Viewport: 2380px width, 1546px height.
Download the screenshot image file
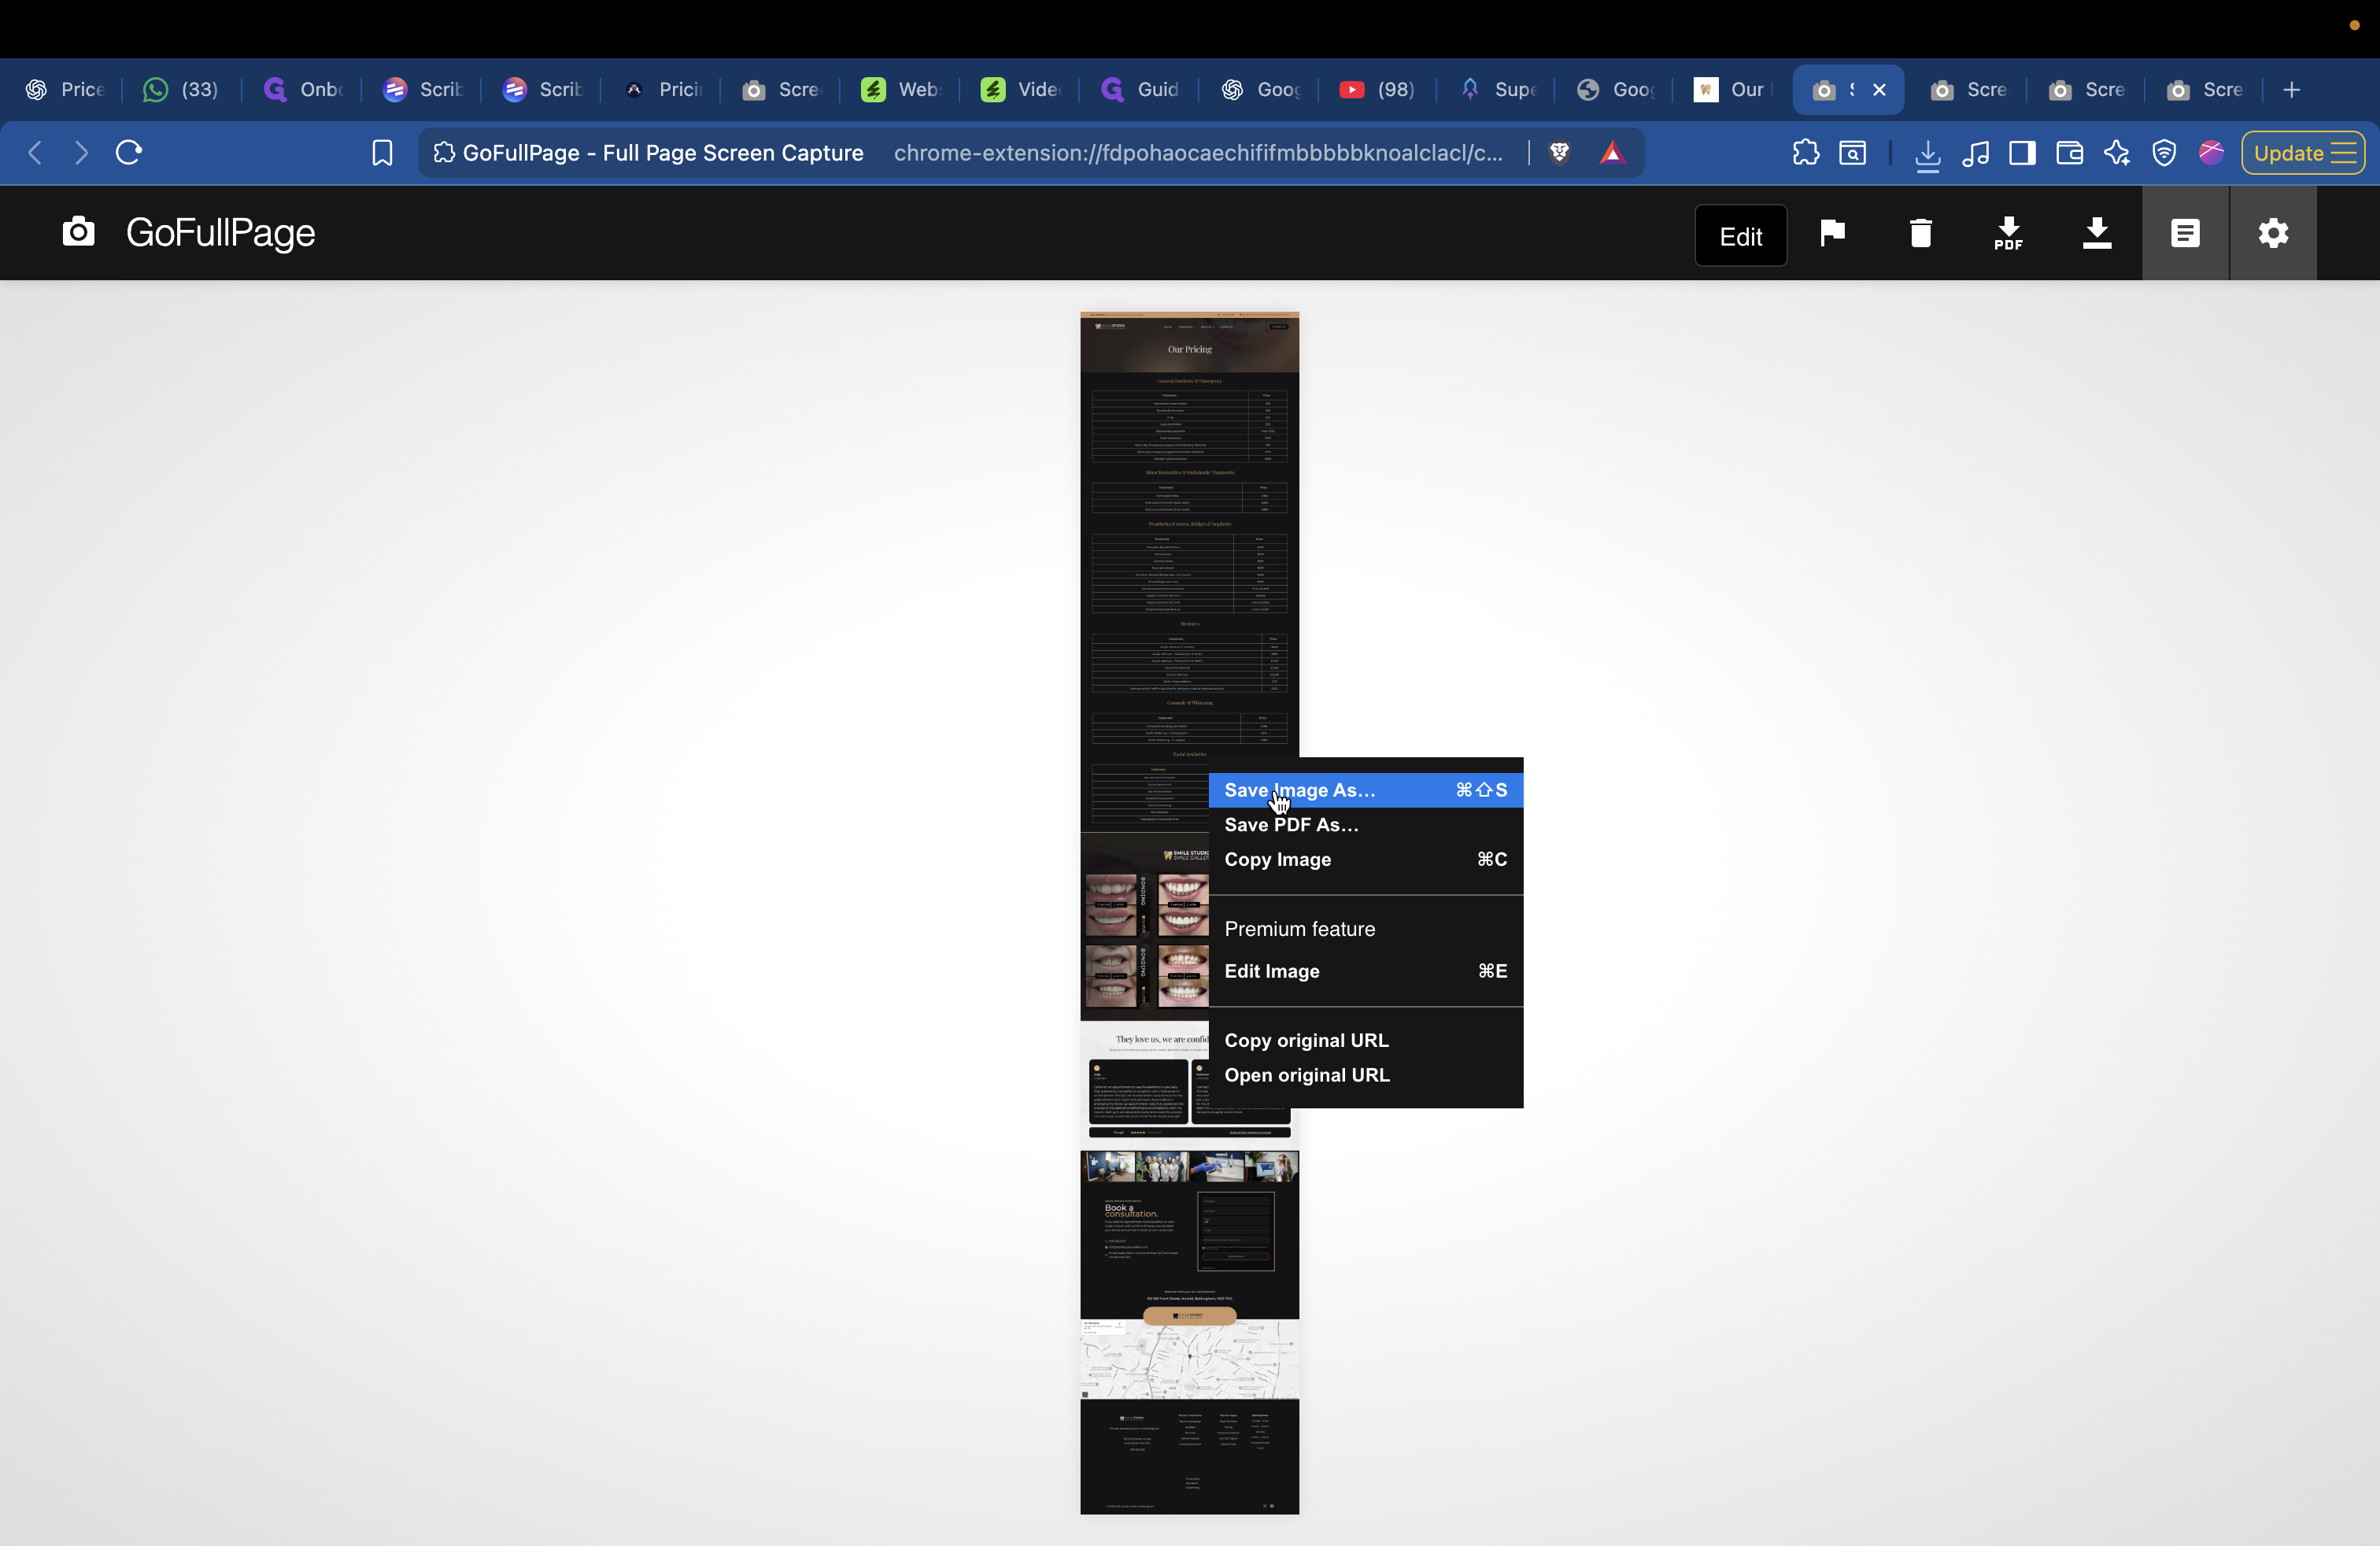pos(2097,233)
